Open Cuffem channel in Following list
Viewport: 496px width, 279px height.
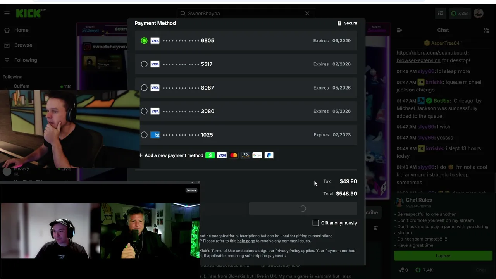(37, 86)
